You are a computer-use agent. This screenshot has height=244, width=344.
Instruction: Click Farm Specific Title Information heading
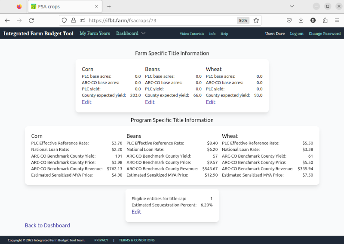(x=172, y=53)
